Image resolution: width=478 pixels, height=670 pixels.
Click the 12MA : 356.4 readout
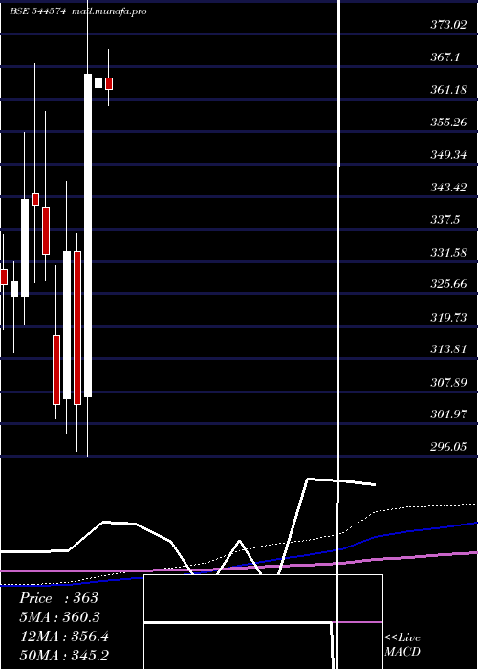coord(64,636)
